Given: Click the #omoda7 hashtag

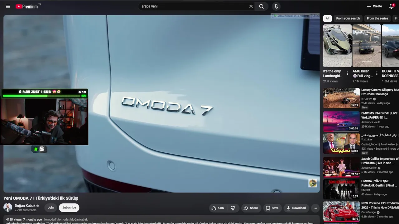Looking at the screenshot, I should tap(50, 219).
